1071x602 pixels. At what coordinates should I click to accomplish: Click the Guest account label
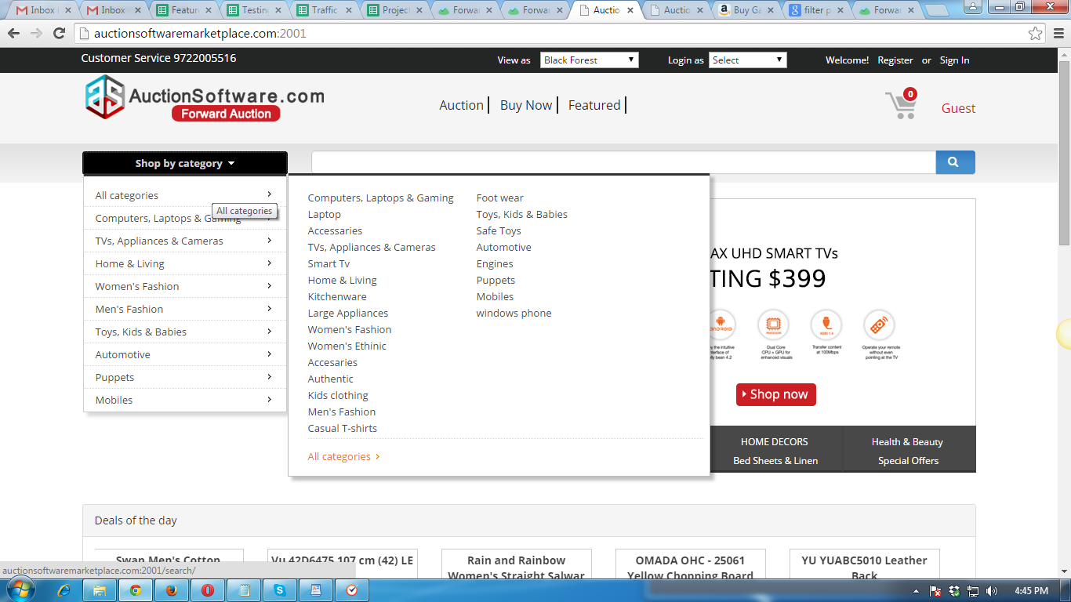[958, 108]
